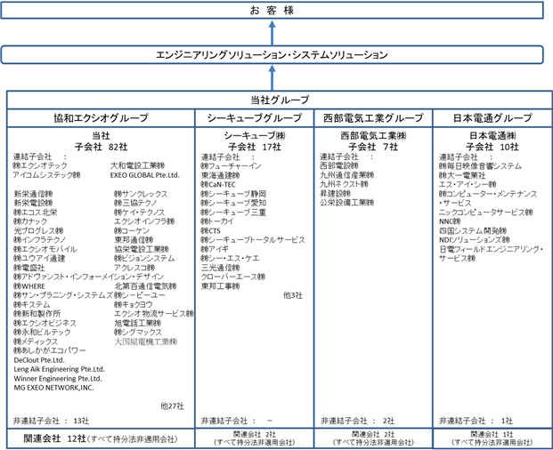This screenshot has height=450, width=553.
Task: Select 九州通信産業㈱ entry
Action: 346,175
